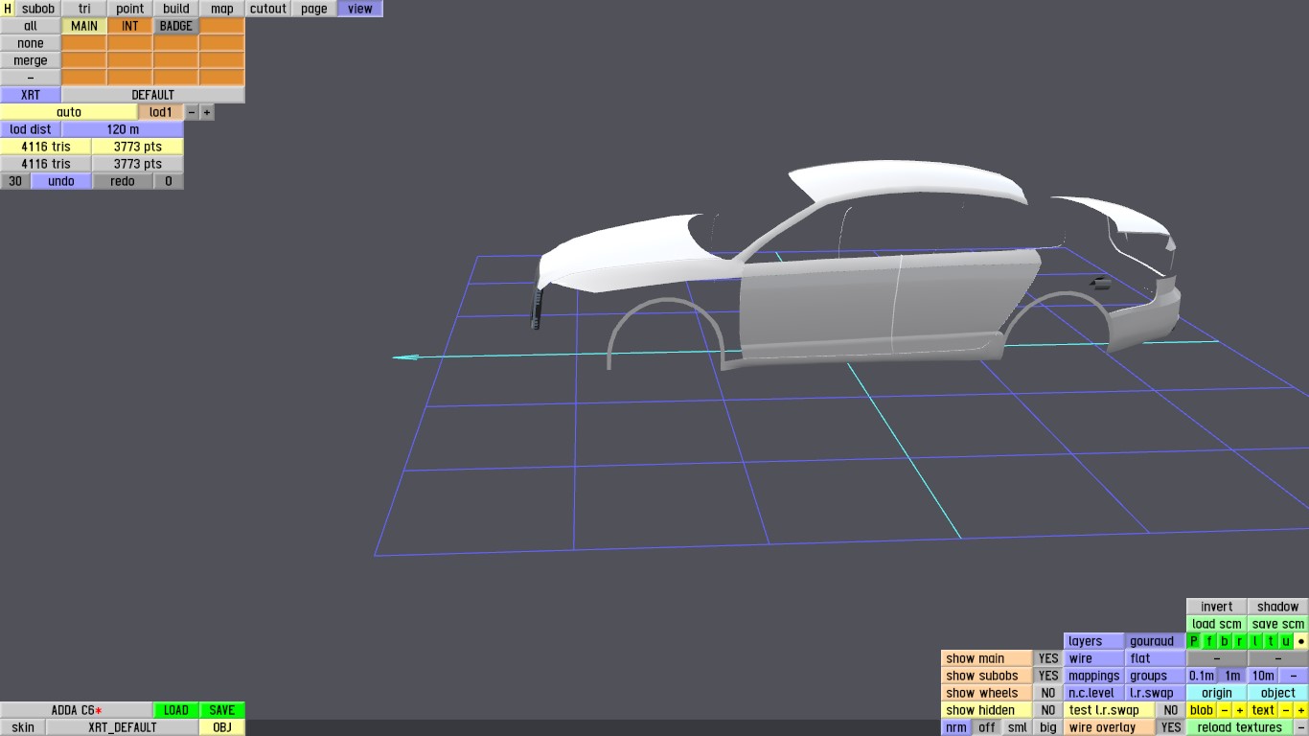
Task: Open the build tab
Action: pyautogui.click(x=176, y=9)
